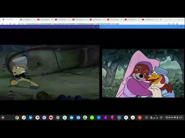This screenshot has width=185, height=138.
Task: Open the magenta sphere app on shelf
Action: pos(112,118)
